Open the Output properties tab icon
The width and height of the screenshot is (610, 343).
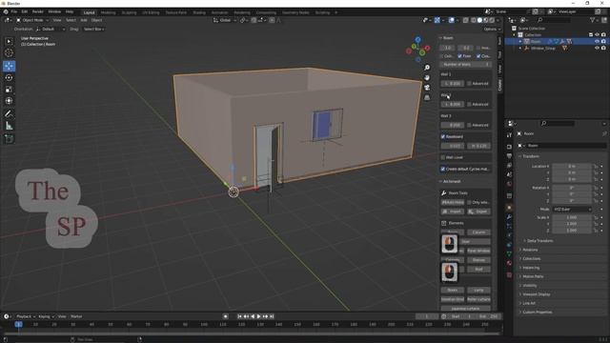coord(509,156)
